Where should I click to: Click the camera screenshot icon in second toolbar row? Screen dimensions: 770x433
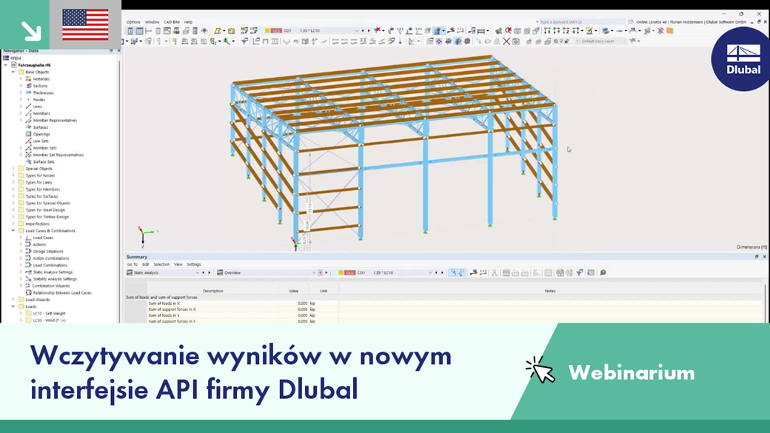tap(515, 41)
